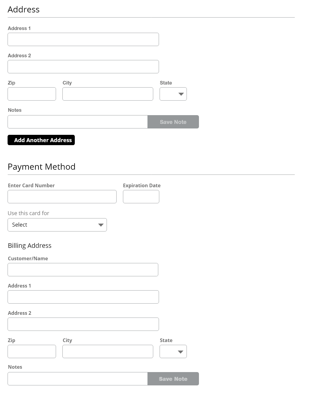
Task: Open the State dropdown in Address section
Action: tap(173, 94)
